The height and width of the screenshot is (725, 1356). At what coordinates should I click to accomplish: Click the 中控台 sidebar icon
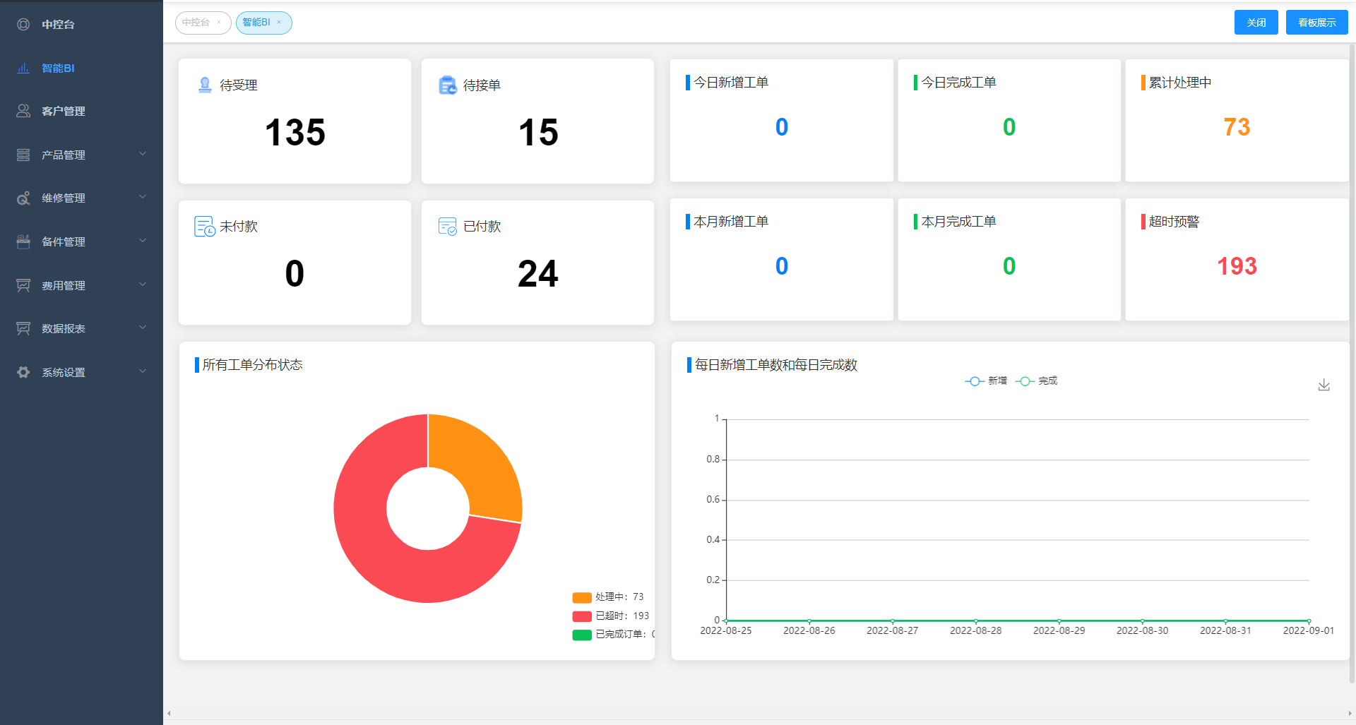[x=23, y=25]
